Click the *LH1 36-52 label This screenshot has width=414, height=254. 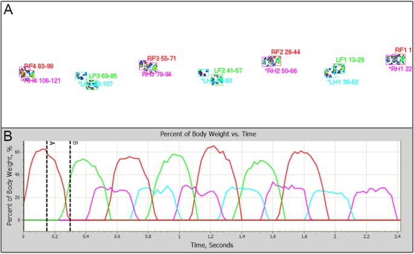(343, 82)
